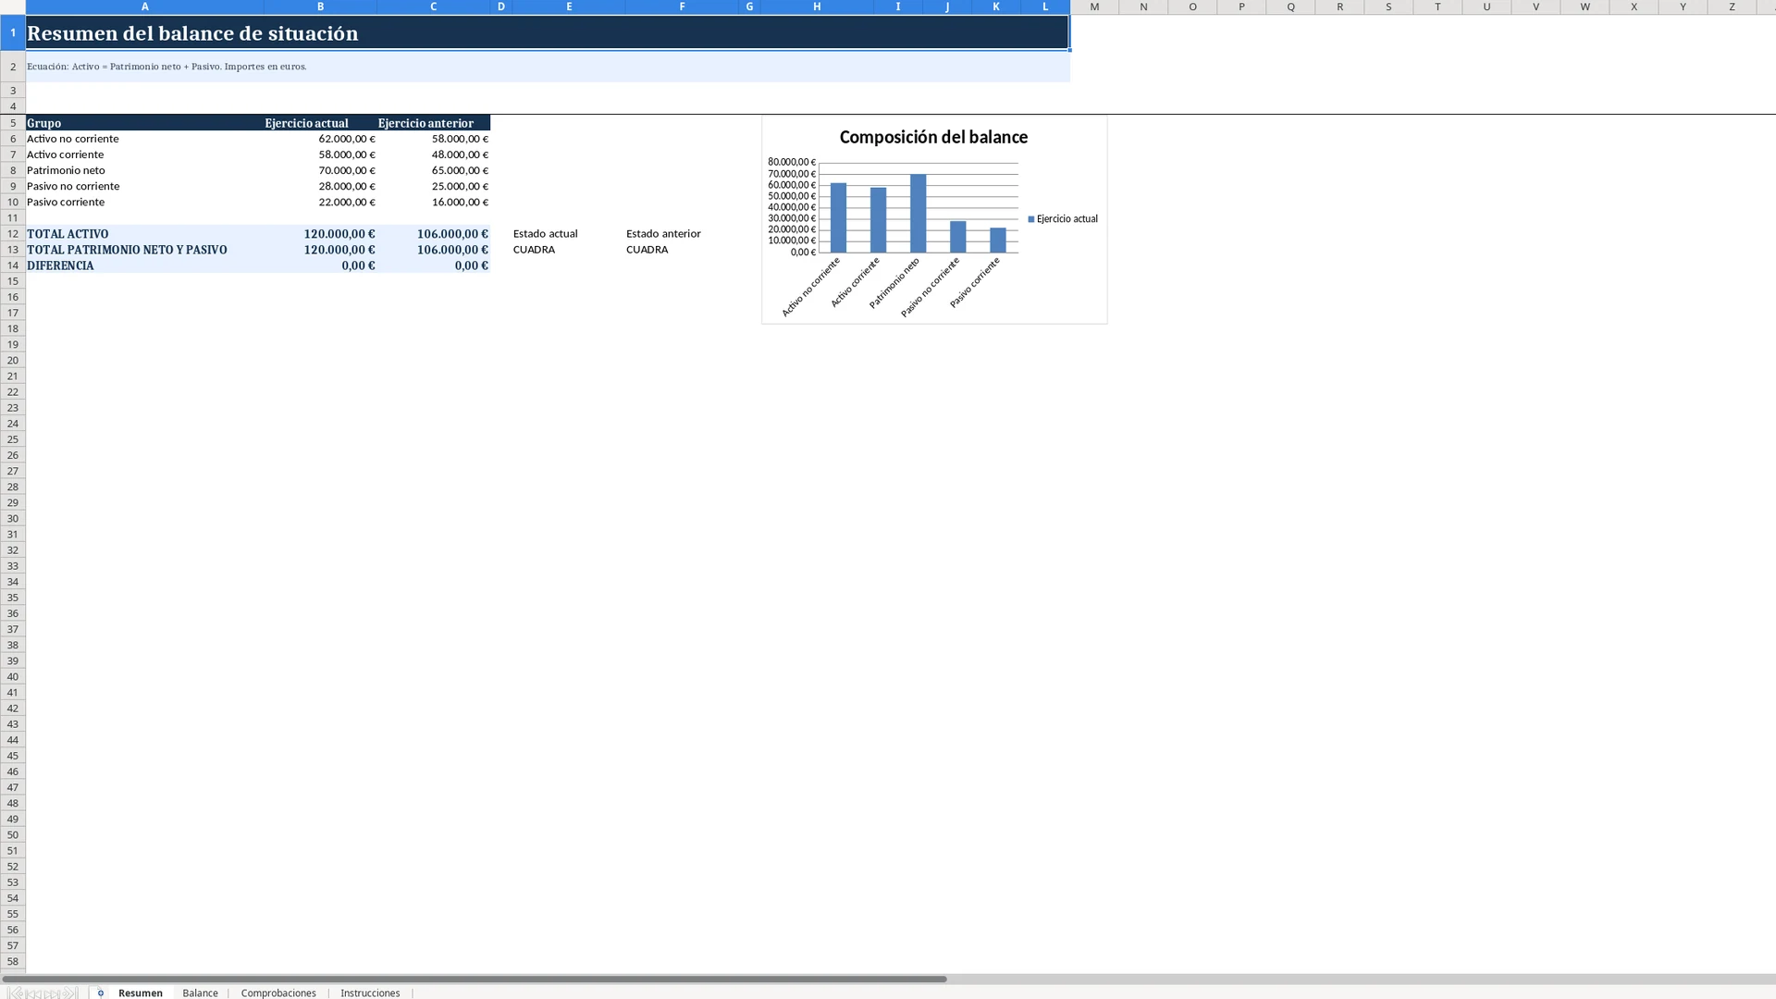
Task: Select the 'Activo no corriente' table cell
Action: [x=145, y=139]
